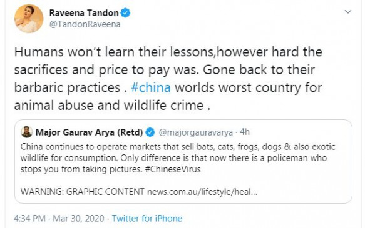
Task: Click the main tweet text about barbaric practices
Action: tap(168, 79)
